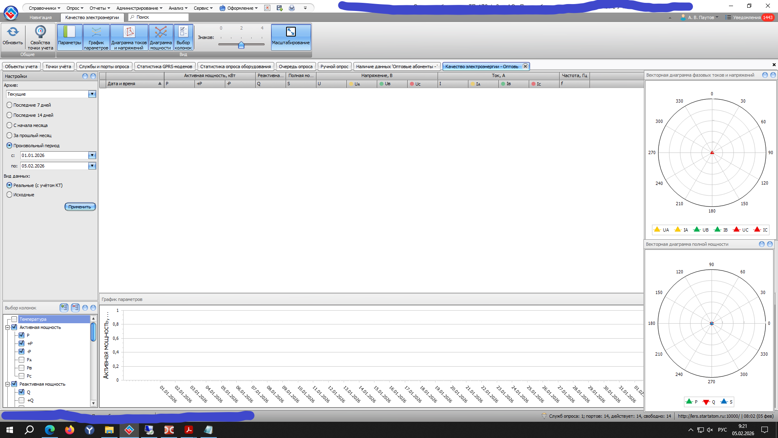Collapse the Активная мощность tree node
This screenshot has width=778, height=438.
(x=7, y=327)
